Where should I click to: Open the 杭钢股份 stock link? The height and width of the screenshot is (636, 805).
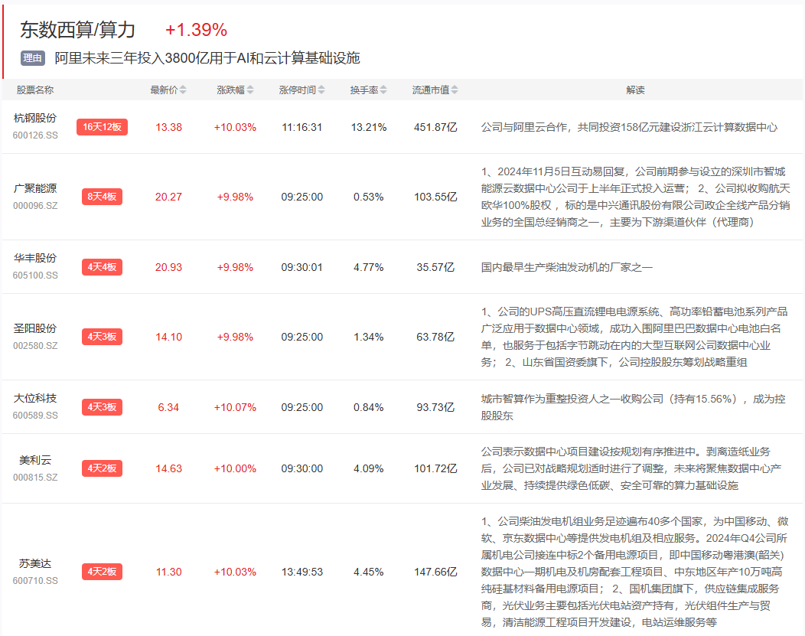(x=35, y=118)
